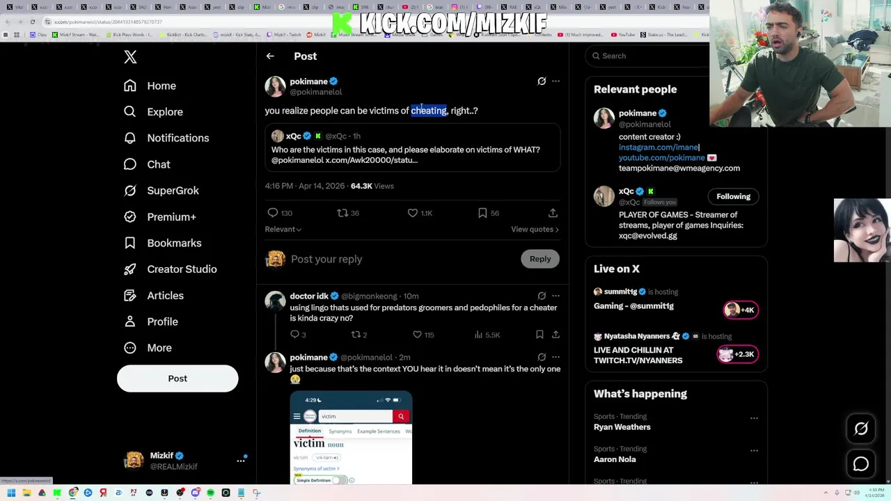
Task: Click the reply icon showing 3 on doctor idk's reply
Action: click(294, 335)
